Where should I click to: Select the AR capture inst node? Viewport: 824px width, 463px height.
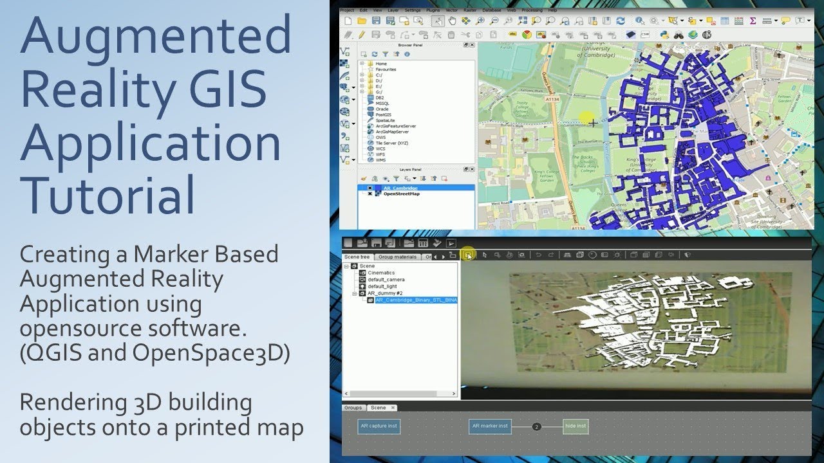point(379,426)
